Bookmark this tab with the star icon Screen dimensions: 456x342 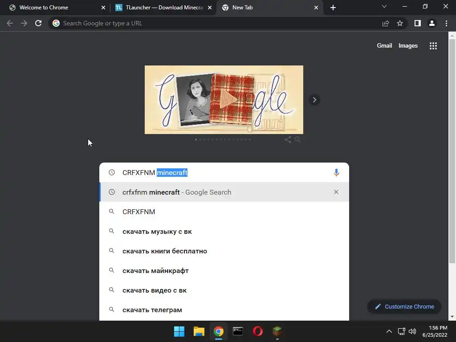pyautogui.click(x=400, y=23)
